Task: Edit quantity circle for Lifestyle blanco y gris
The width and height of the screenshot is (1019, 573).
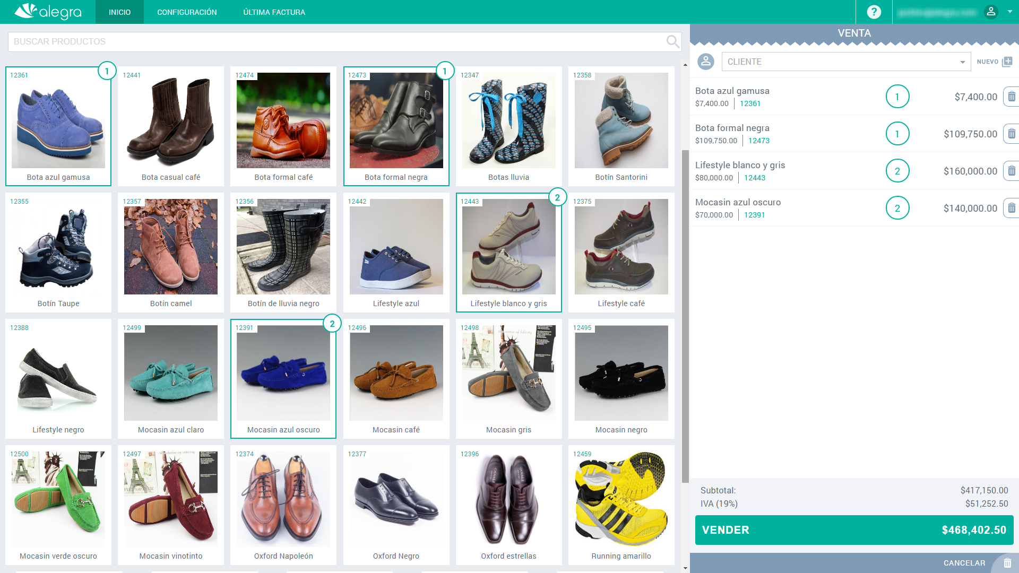Action: point(897,171)
